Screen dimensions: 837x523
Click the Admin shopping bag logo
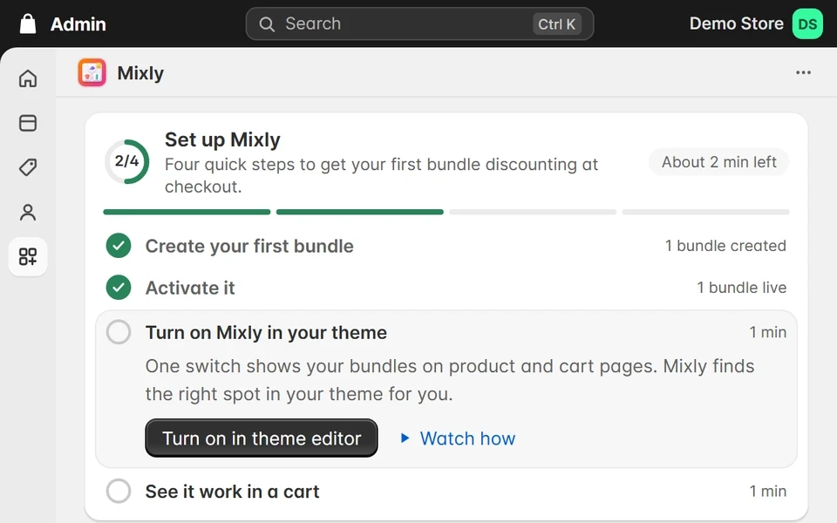pyautogui.click(x=28, y=24)
